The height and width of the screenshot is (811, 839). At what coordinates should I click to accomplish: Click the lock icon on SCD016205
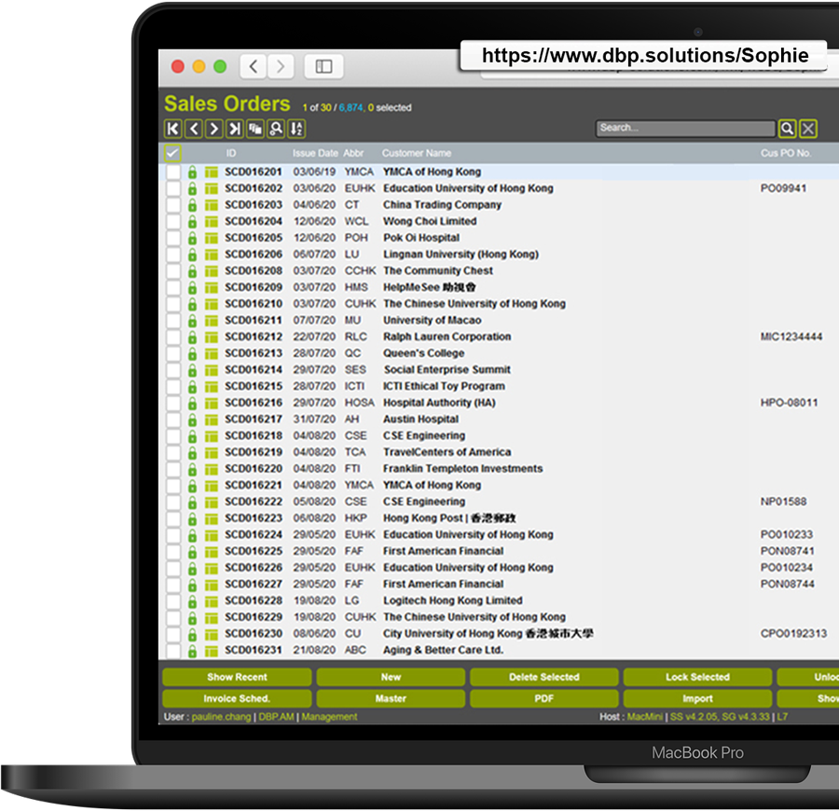coord(193,239)
